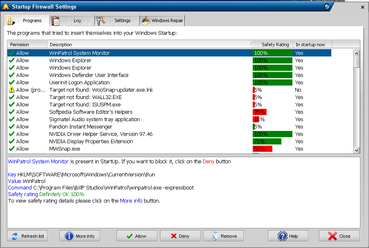369x248 pixels.
Task: Click the Log clipboard icon
Action: point(56,21)
